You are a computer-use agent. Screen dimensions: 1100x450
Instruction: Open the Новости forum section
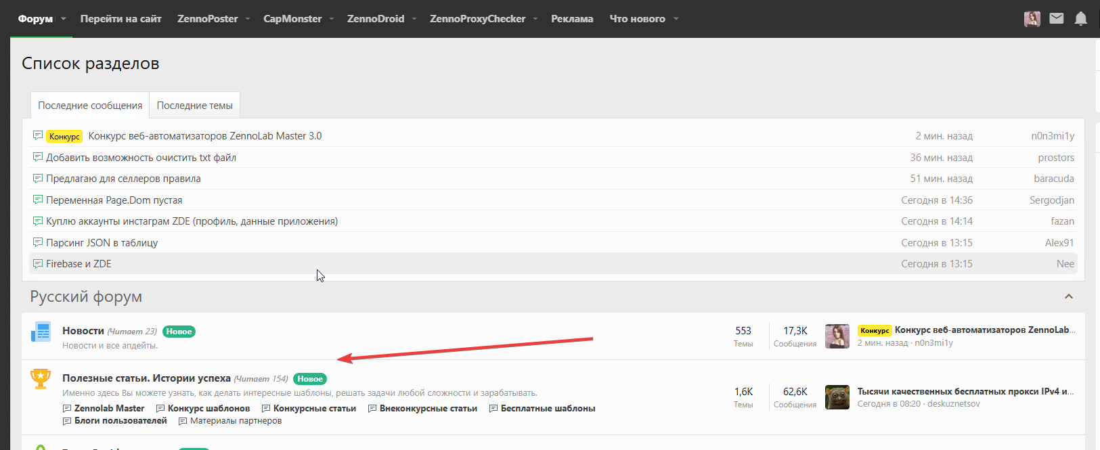tap(83, 331)
